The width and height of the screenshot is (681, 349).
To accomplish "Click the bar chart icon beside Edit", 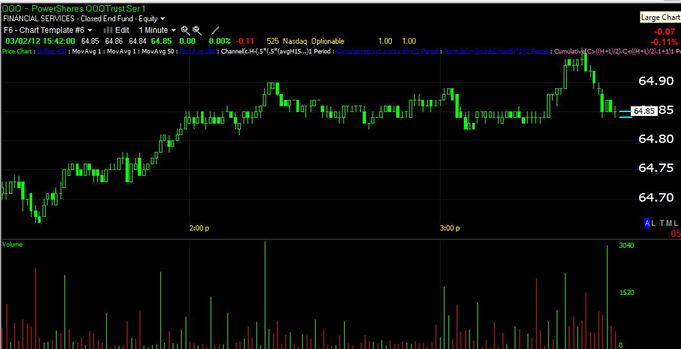I will pos(108,30).
